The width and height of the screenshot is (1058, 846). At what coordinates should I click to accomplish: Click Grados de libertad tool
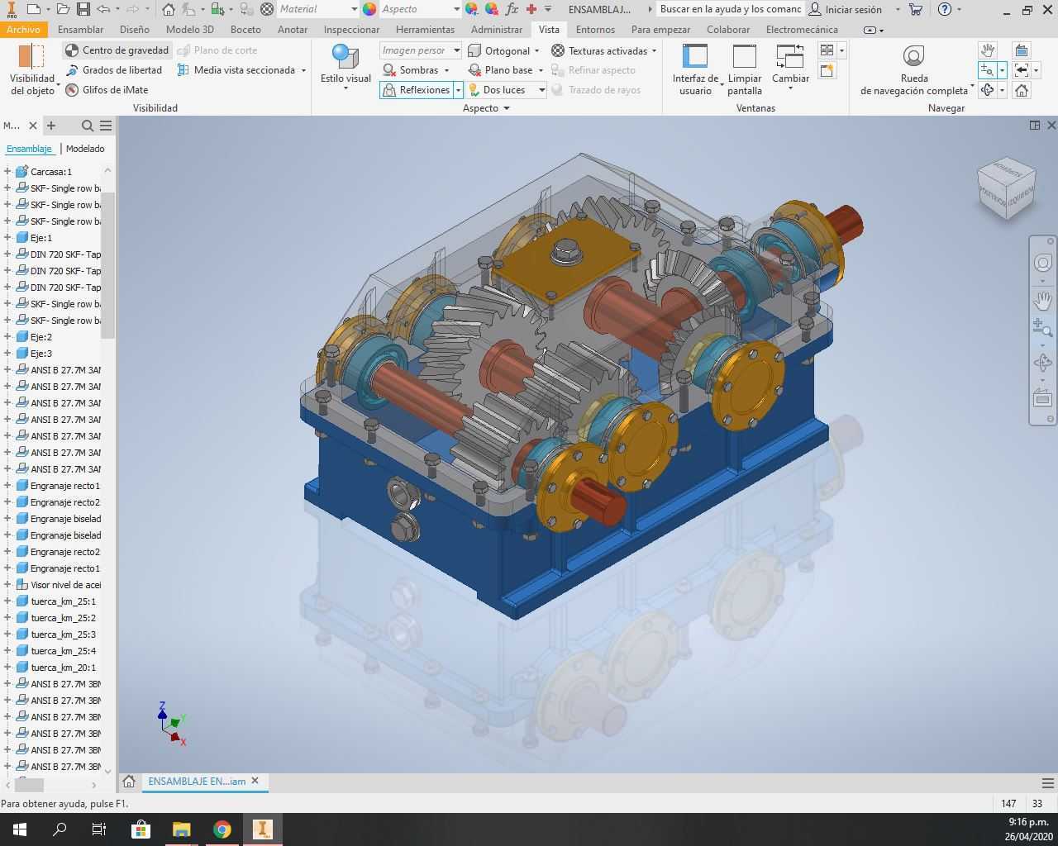[x=114, y=70]
